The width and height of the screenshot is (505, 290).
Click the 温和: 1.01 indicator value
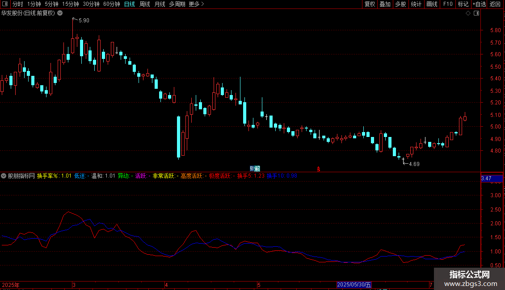[103, 176]
